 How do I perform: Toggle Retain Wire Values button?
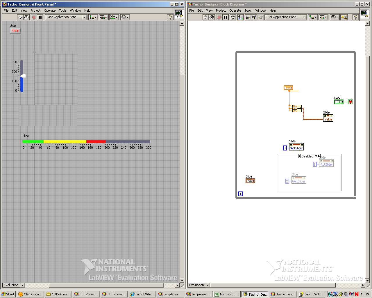coord(240,17)
